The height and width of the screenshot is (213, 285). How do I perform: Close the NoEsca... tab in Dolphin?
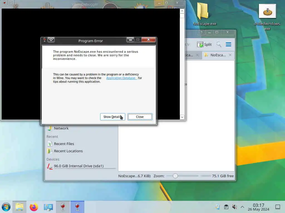(x=230, y=55)
